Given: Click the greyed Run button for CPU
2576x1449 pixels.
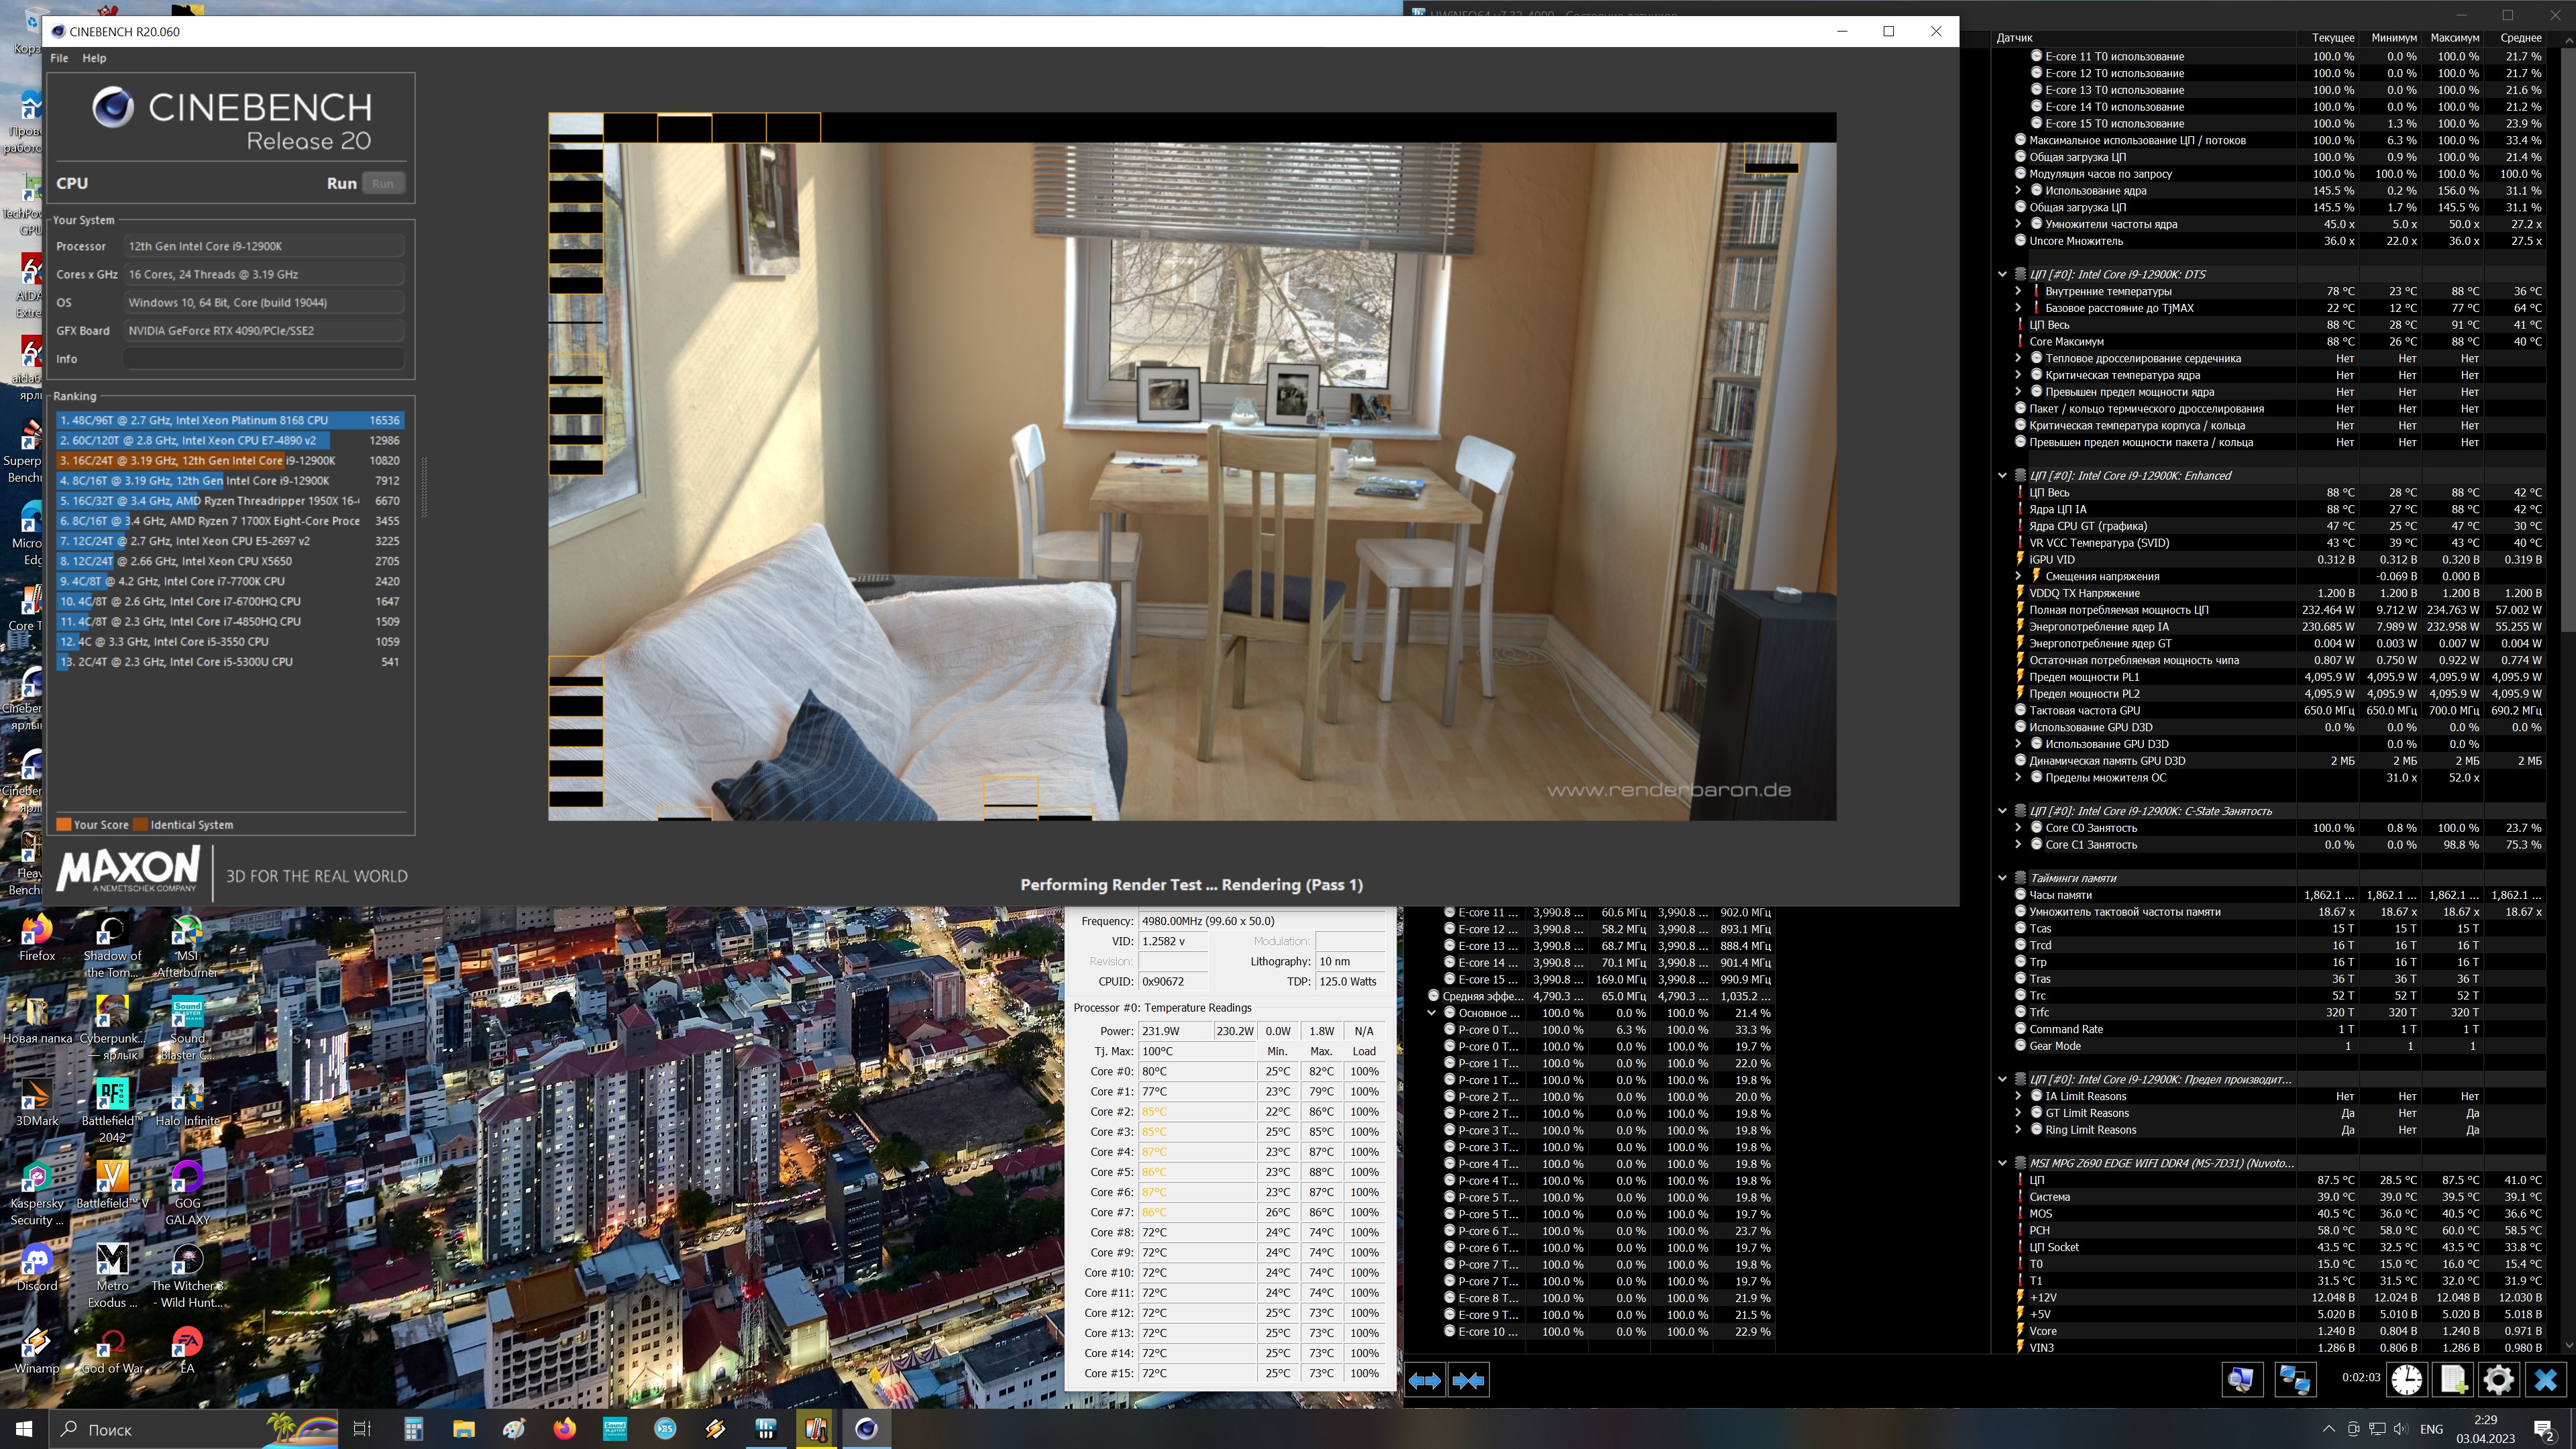Looking at the screenshot, I should point(383,183).
